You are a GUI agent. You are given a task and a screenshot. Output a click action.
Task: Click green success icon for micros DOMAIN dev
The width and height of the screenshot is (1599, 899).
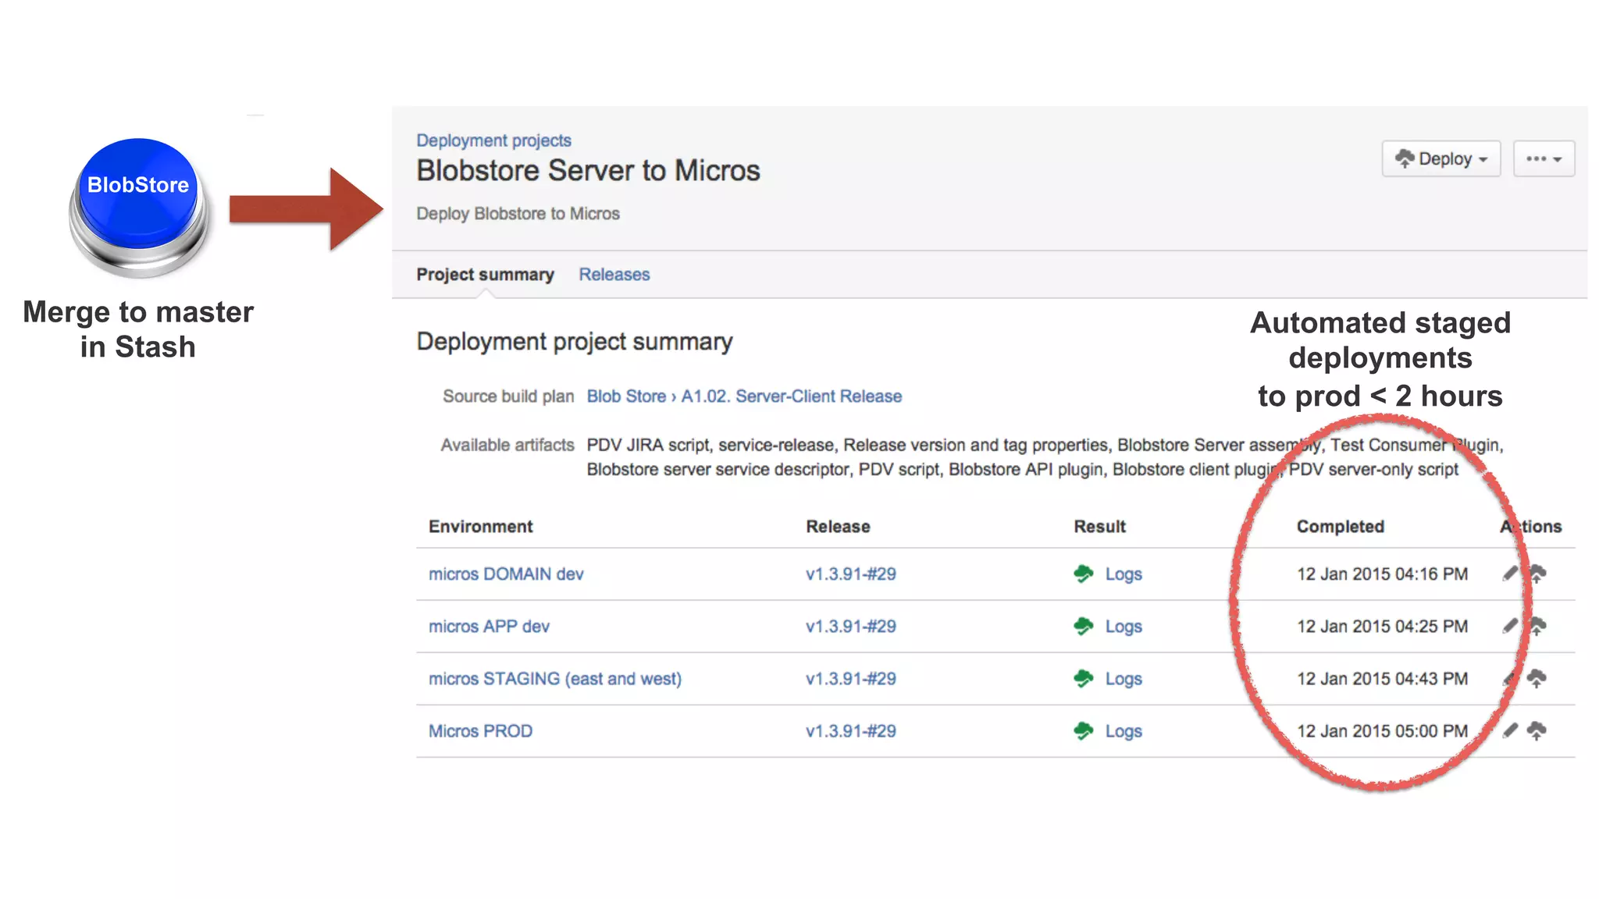point(1084,574)
